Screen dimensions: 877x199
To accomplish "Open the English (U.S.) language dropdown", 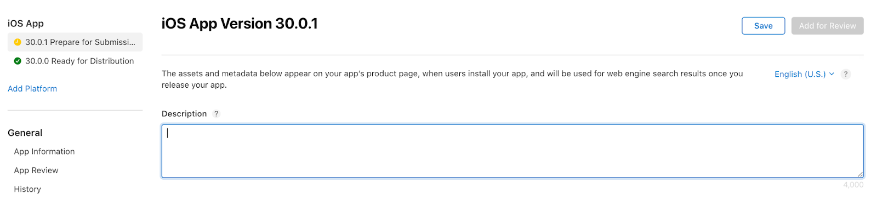I will (804, 74).
